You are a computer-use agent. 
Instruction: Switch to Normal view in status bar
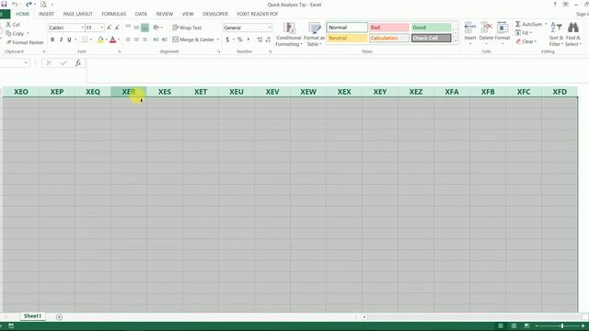(501, 325)
